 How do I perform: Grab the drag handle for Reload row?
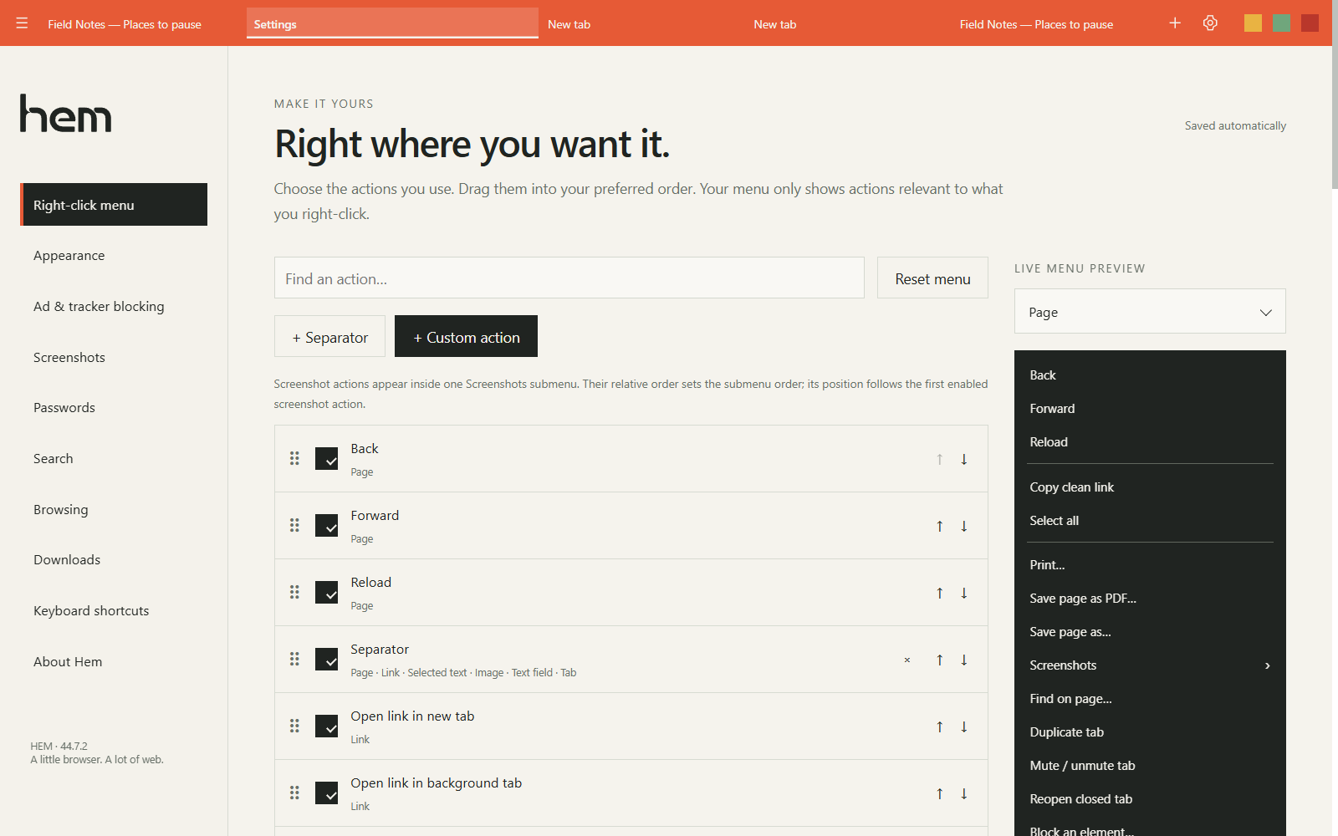point(294,592)
